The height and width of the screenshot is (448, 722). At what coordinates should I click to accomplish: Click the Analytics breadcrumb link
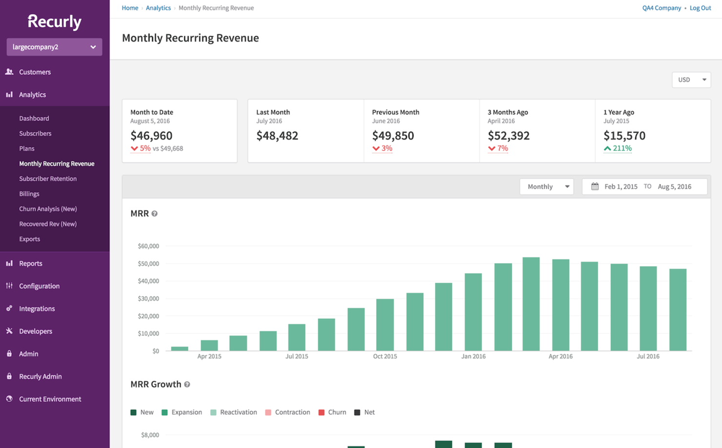(x=158, y=8)
